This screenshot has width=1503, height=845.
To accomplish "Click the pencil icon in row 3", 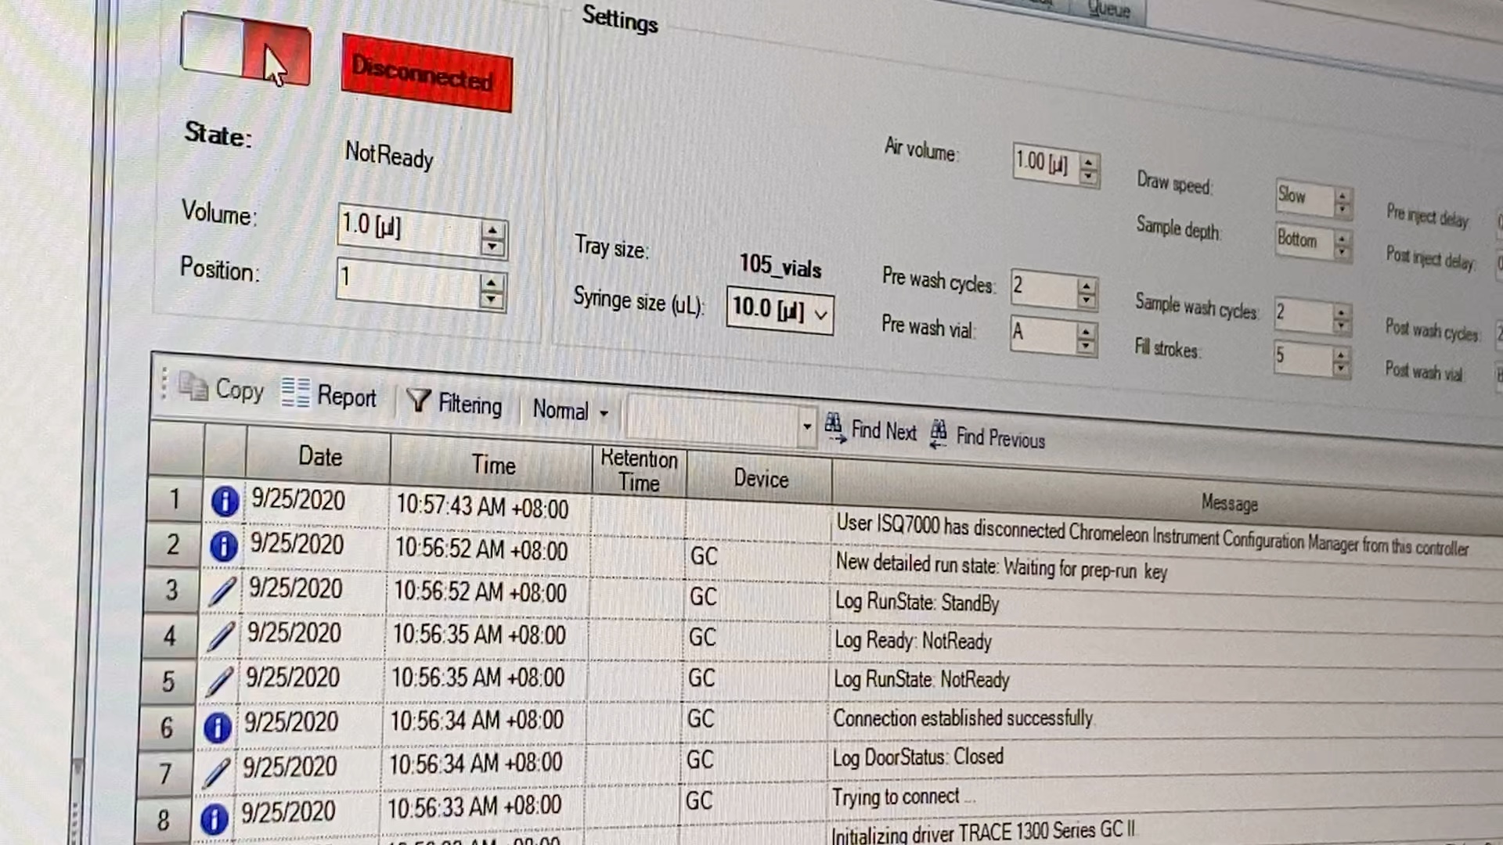I will [x=222, y=591].
